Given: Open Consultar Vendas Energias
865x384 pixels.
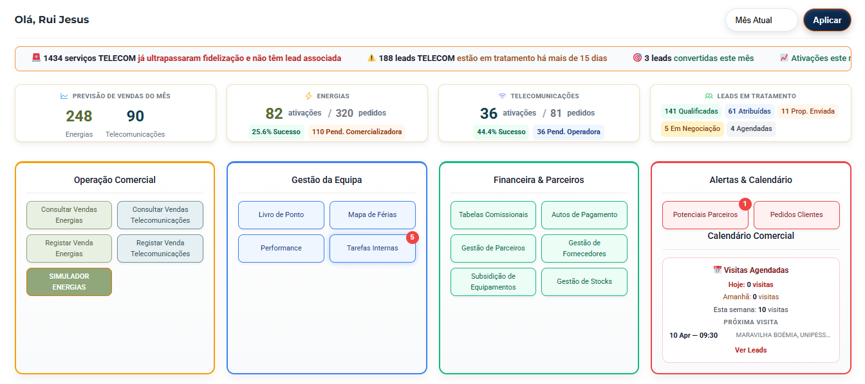Looking at the screenshot, I should pos(69,215).
